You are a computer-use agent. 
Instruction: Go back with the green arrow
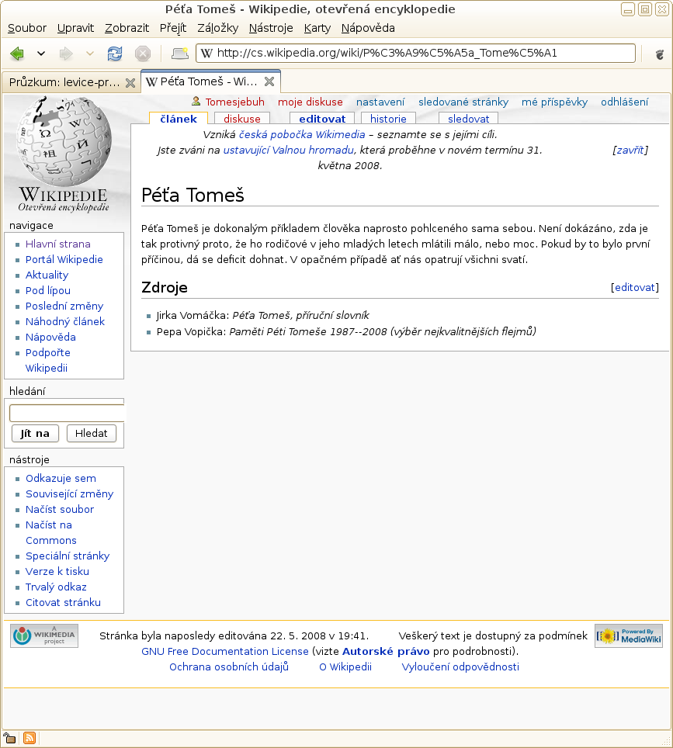point(17,54)
